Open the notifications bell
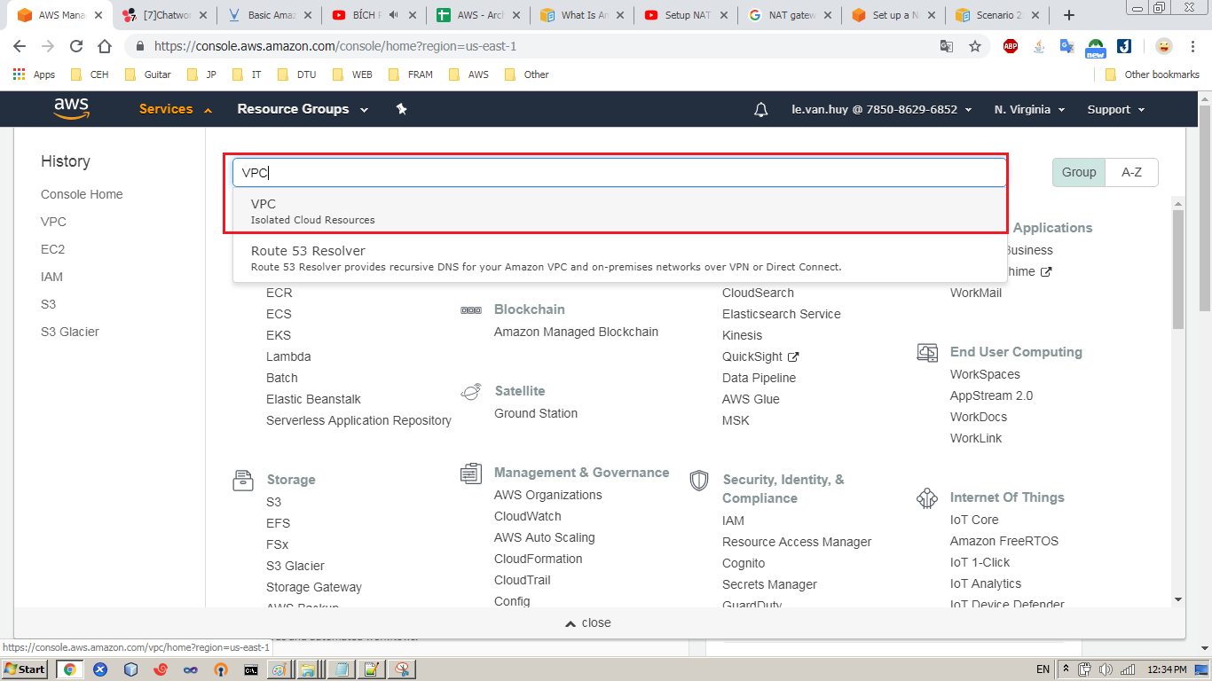 pos(760,110)
